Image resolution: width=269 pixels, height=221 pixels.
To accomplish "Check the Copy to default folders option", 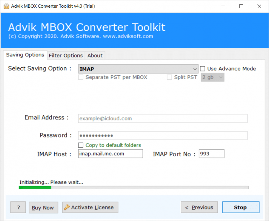I will (x=81, y=145).
